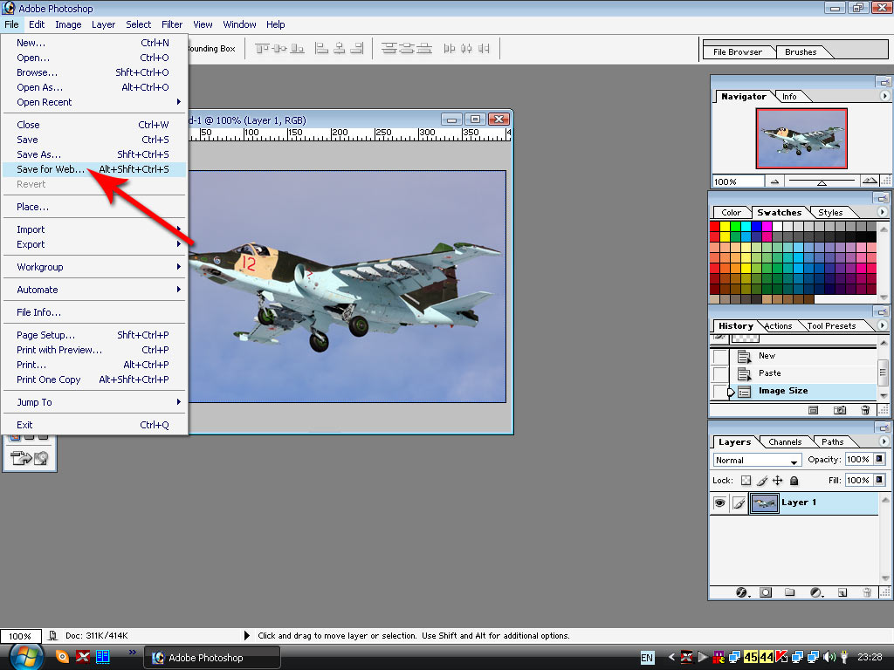The height and width of the screenshot is (670, 894).
Task: Hide Layer 1 using the eye icon
Action: 719,503
